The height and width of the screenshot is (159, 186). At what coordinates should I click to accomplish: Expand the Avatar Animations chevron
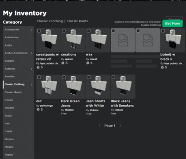31,53
